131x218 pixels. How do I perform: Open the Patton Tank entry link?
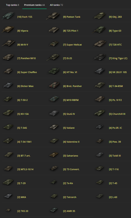72,17
